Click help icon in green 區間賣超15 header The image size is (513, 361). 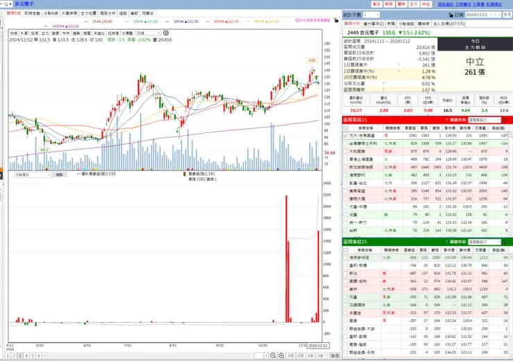pos(446,242)
